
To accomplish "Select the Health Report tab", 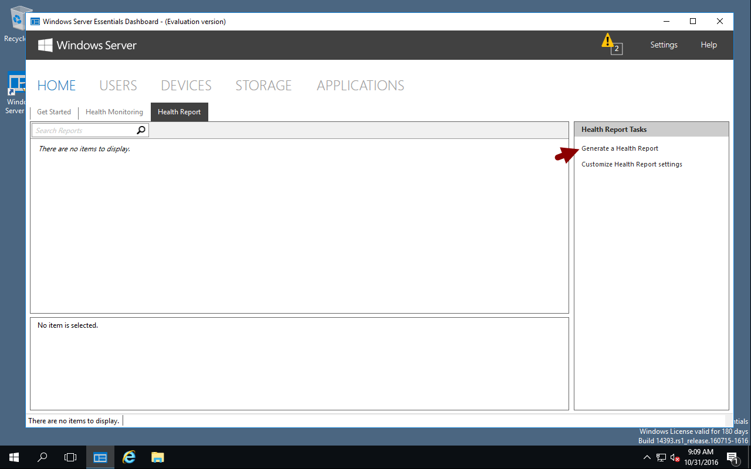I will (179, 112).
